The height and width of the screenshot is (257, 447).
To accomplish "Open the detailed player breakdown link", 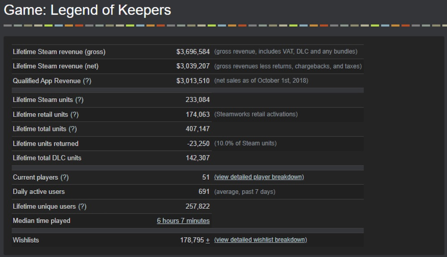I will coord(259,177).
